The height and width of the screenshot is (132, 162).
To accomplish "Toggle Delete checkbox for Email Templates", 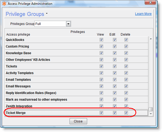I will pyautogui.click(x=126, y=80).
